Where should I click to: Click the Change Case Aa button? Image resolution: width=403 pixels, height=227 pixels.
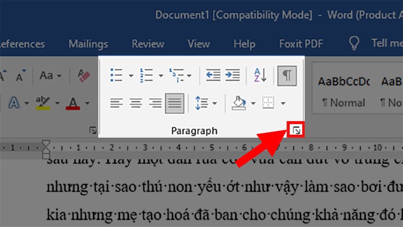(x=46, y=75)
